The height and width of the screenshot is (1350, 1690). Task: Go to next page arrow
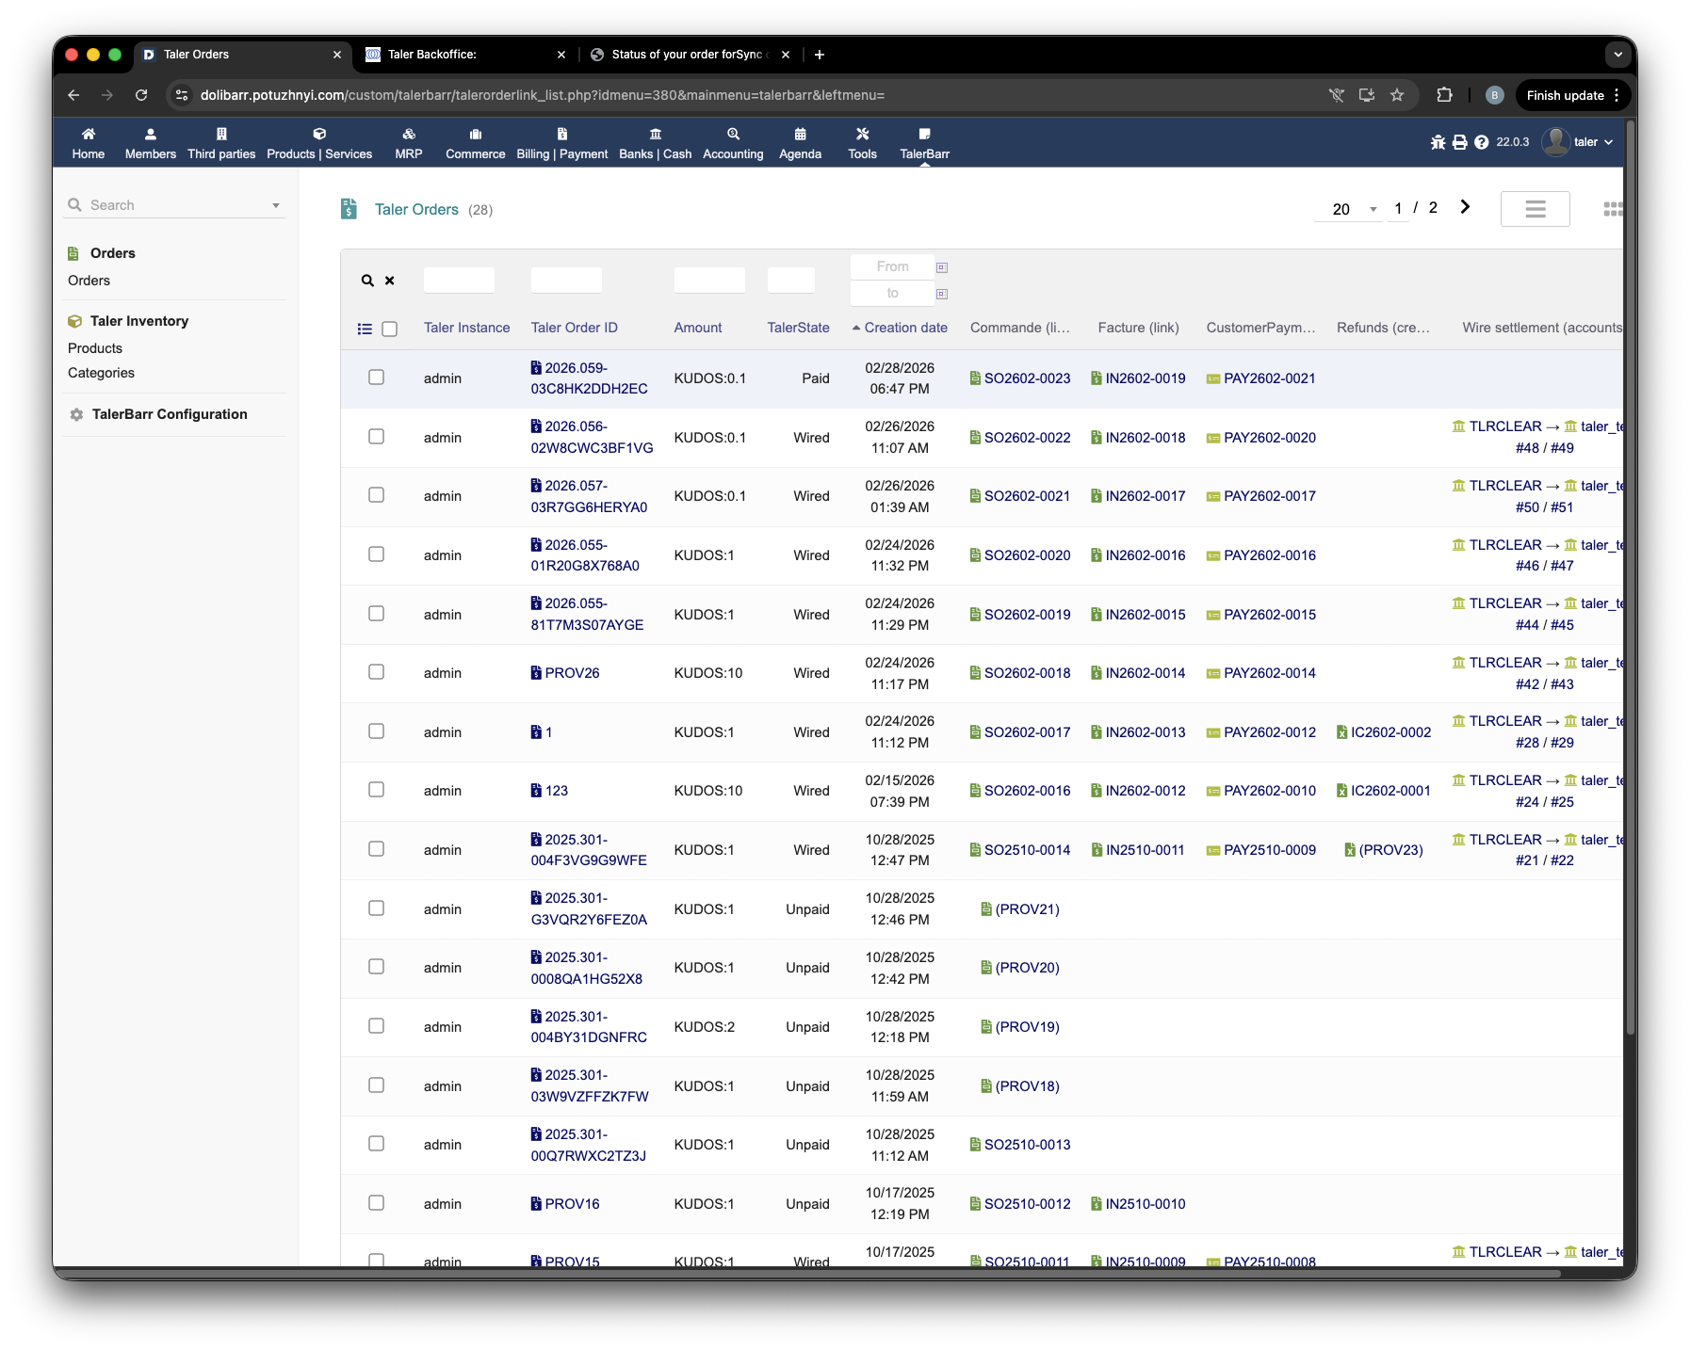[x=1465, y=207]
